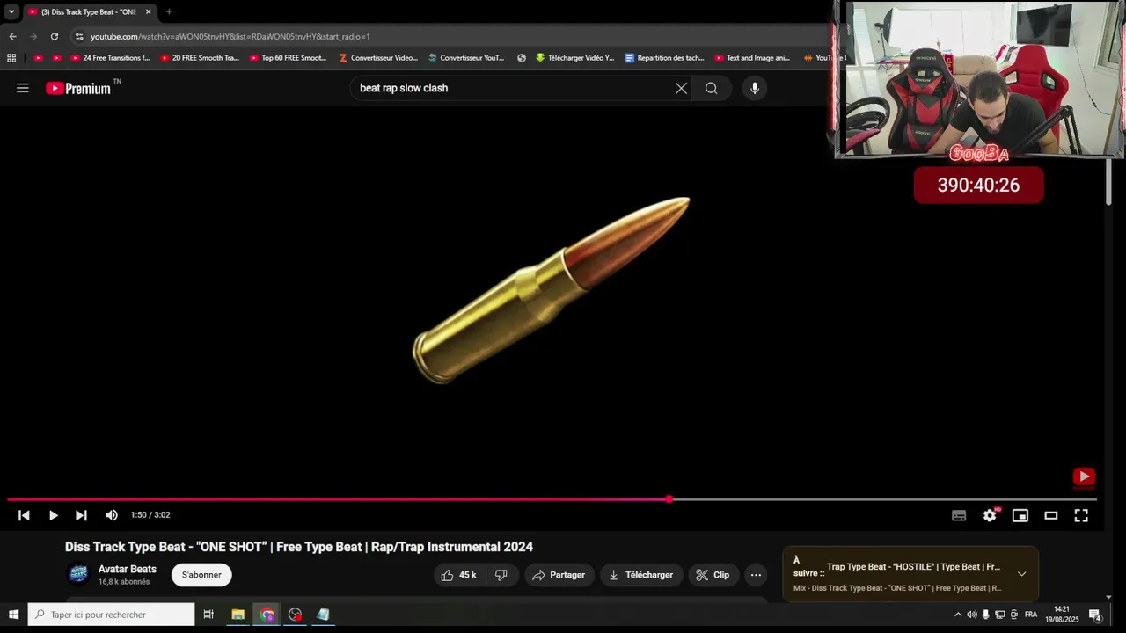1126x633 pixels.
Task: Open File Explorer from the taskbar
Action: pos(238,615)
